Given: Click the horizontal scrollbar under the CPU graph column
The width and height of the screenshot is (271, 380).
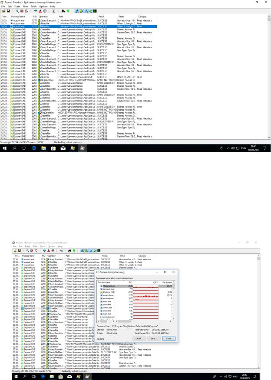Looking at the screenshot, I should pyautogui.click(x=143, y=321).
